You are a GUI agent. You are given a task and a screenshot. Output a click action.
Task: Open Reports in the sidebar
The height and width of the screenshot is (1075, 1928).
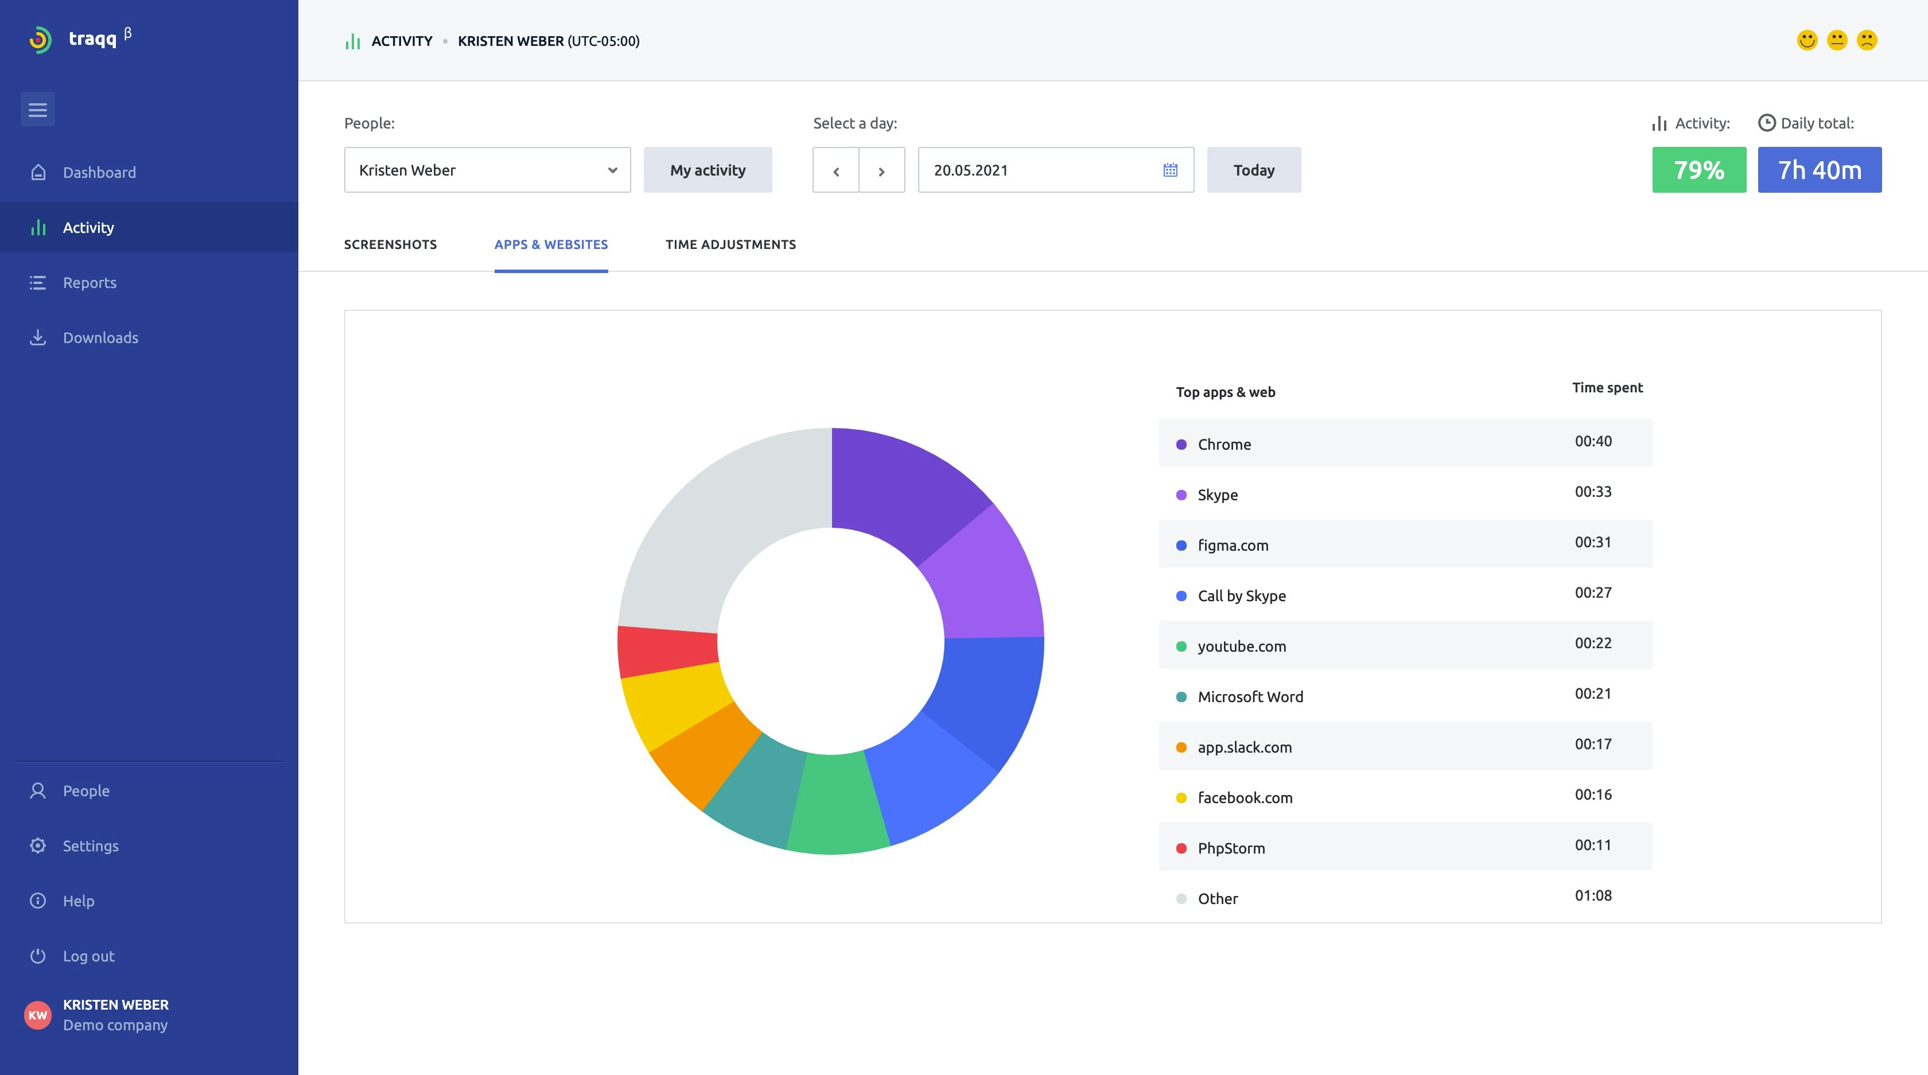(x=89, y=283)
